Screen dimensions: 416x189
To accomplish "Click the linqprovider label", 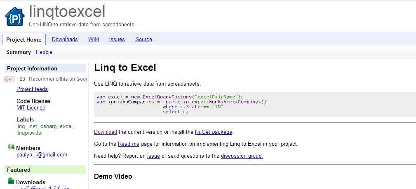I will [29, 133].
